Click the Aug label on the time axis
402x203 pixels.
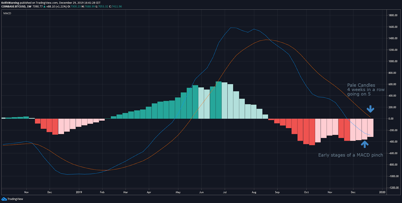(x=254, y=192)
